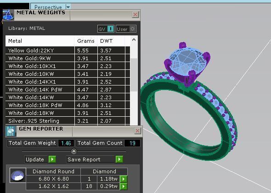Screen dimensions: 271x193
Task: Close the Metal Weights panel
Action: click(135, 15)
